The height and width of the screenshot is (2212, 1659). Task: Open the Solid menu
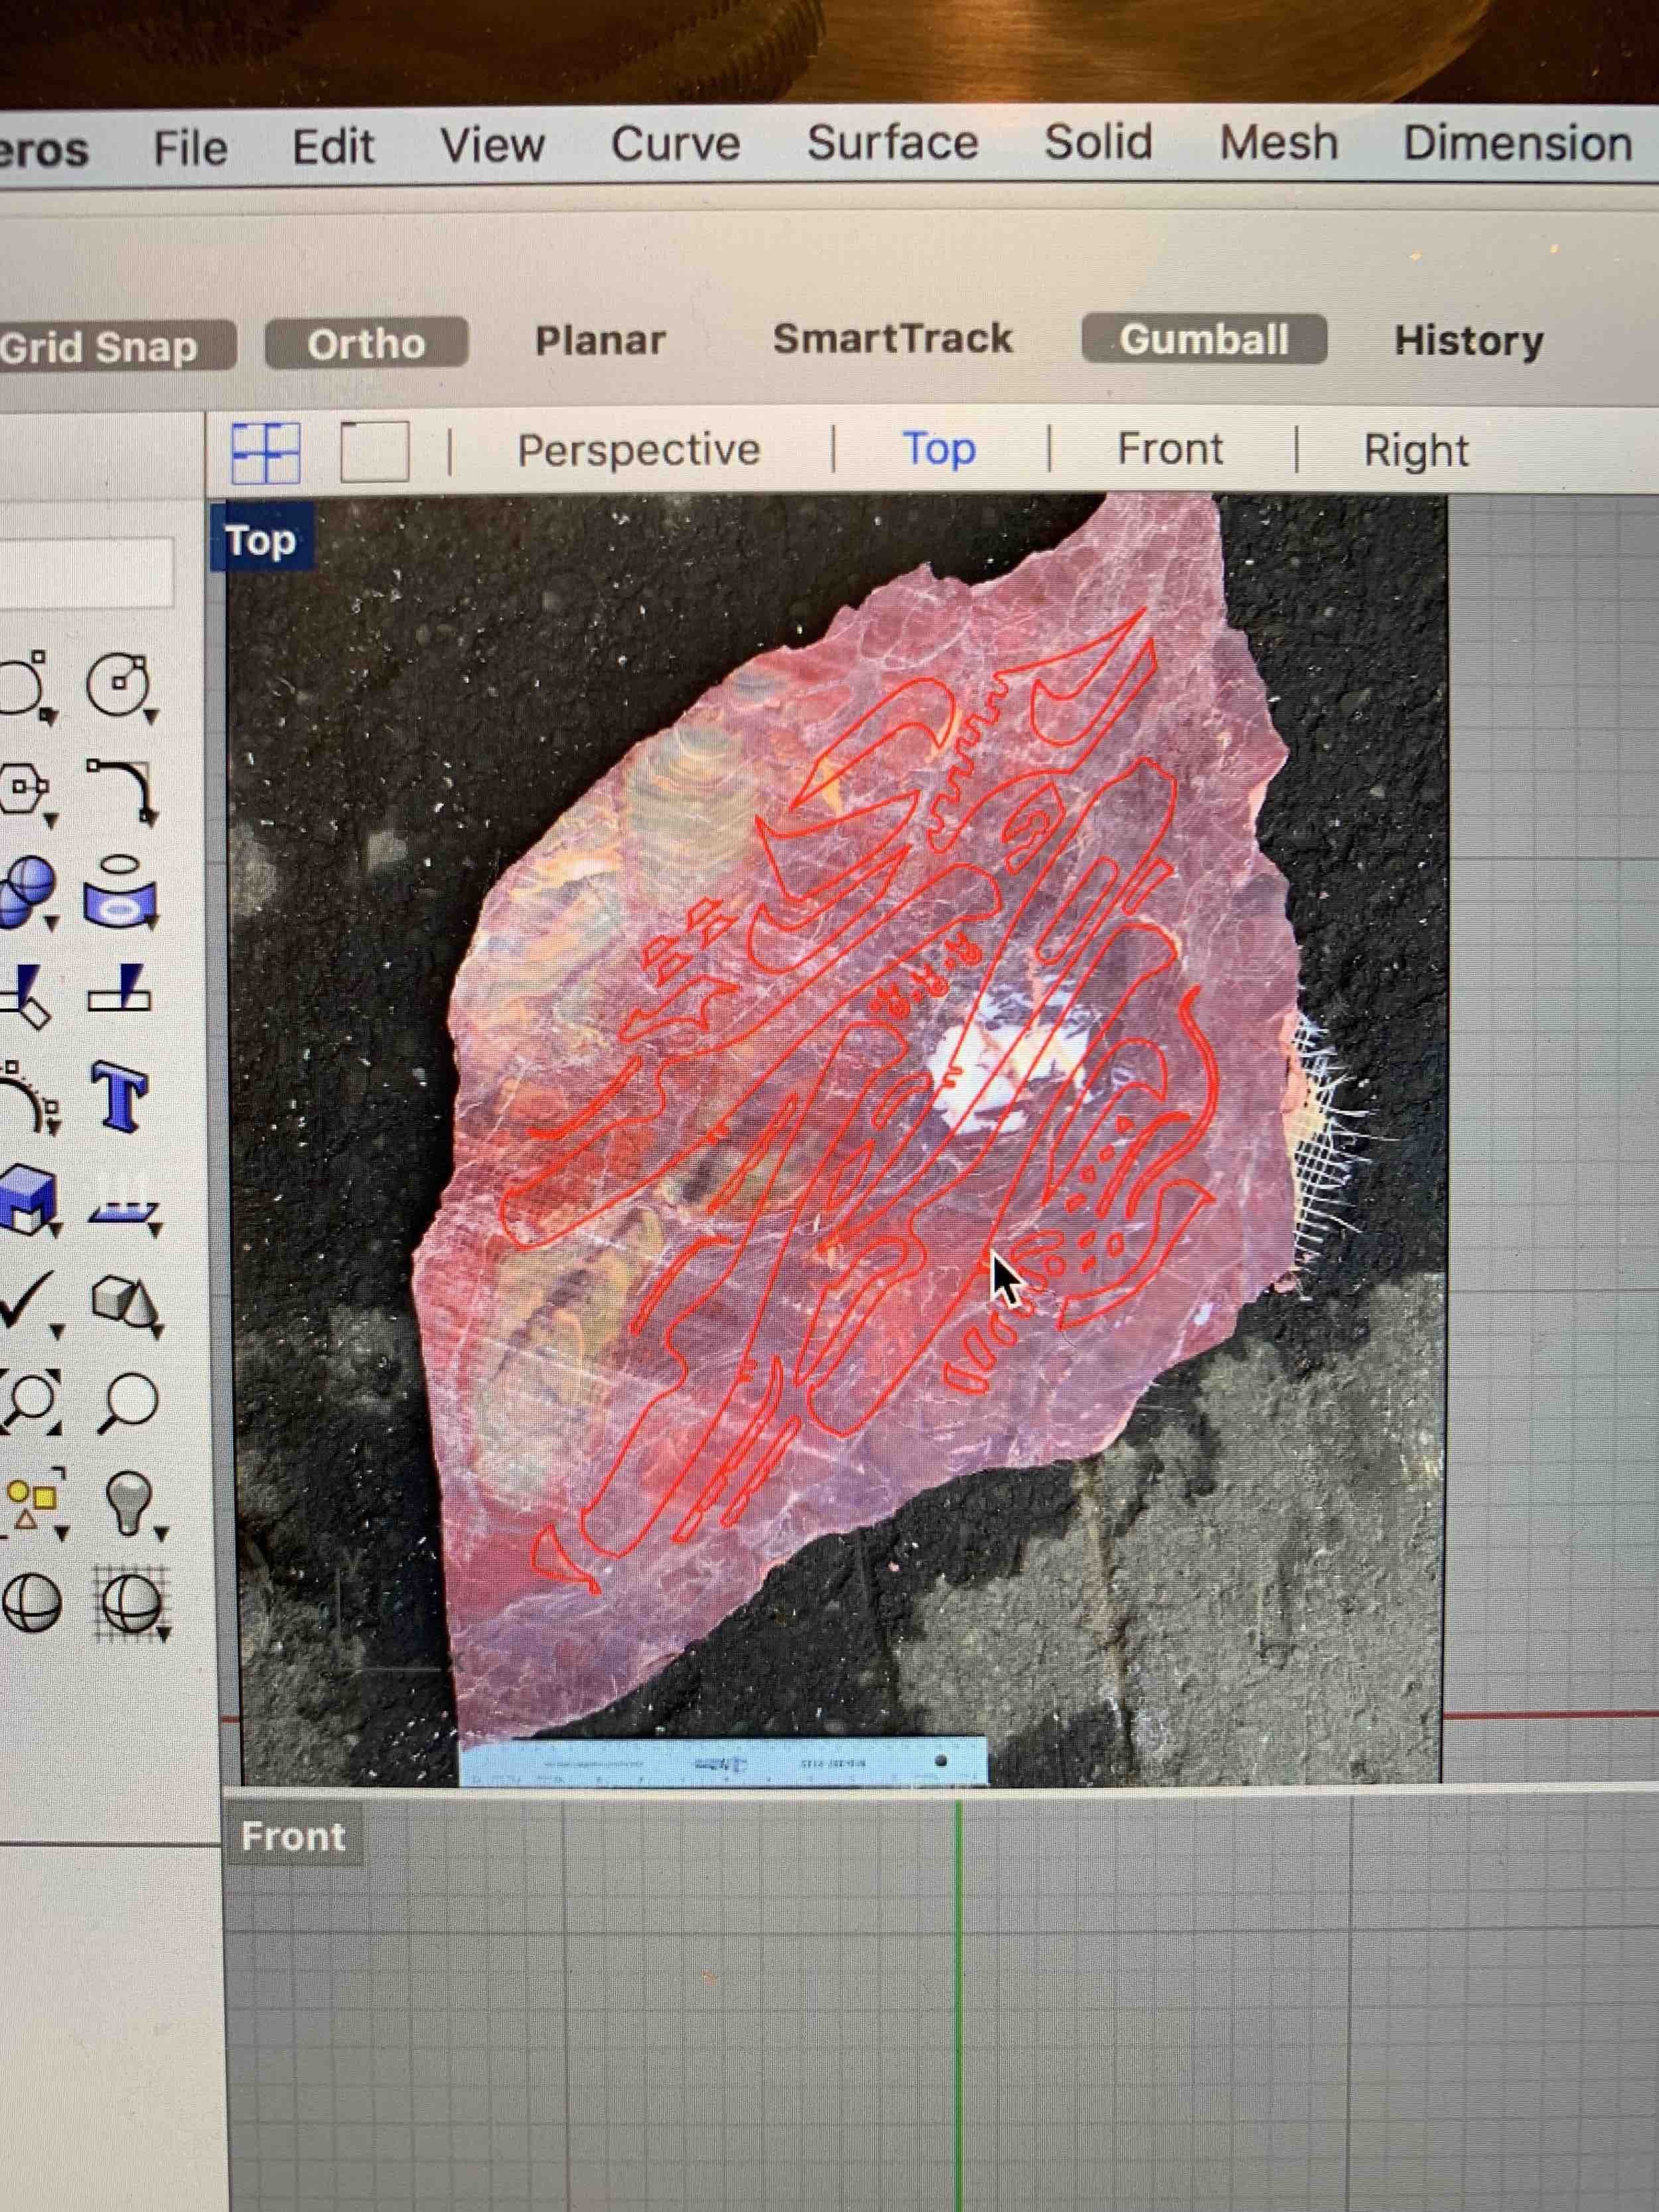click(1098, 141)
